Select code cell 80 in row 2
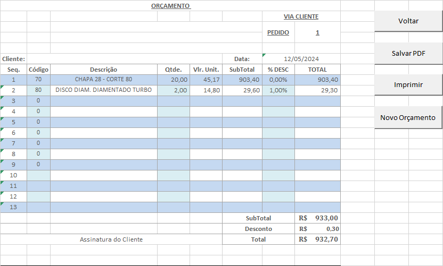Viewport: 443px width, 266px height. 38,90
